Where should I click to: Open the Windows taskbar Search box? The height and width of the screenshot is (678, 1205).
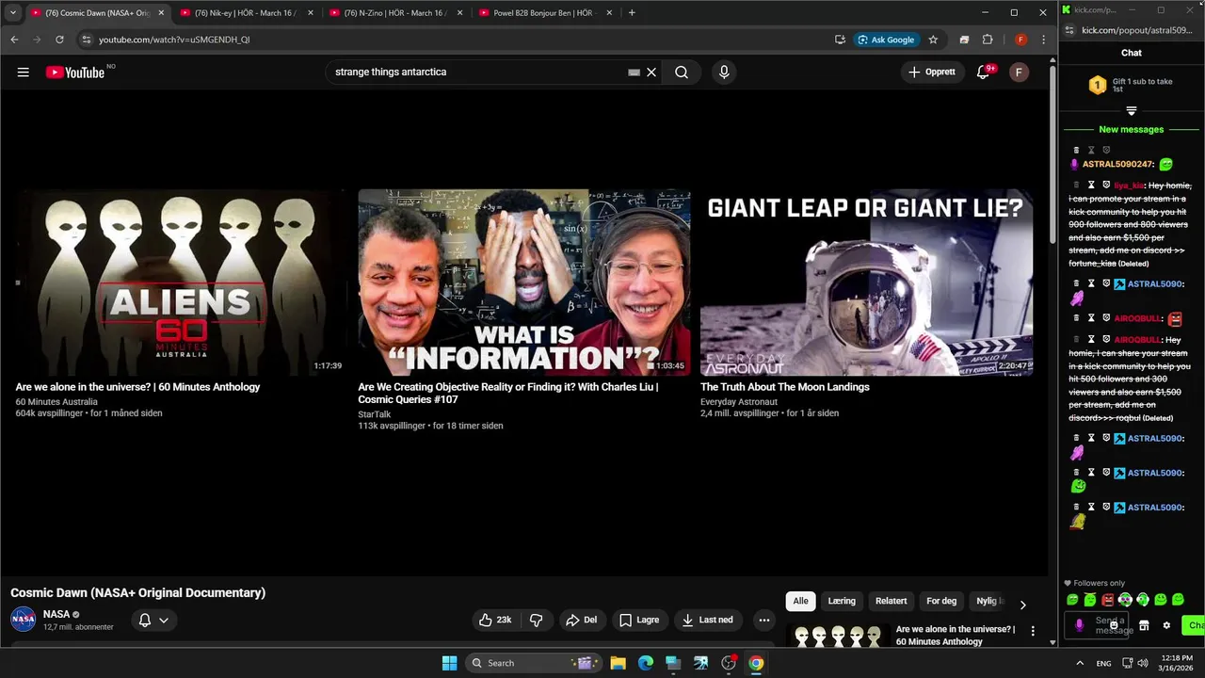click(x=534, y=663)
